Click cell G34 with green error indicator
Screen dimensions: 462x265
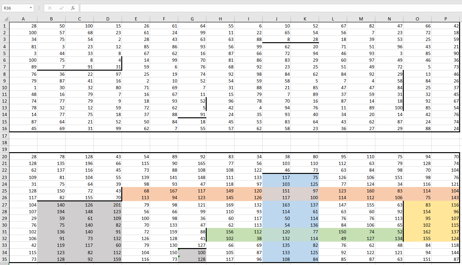pyautogui.click(x=192, y=253)
